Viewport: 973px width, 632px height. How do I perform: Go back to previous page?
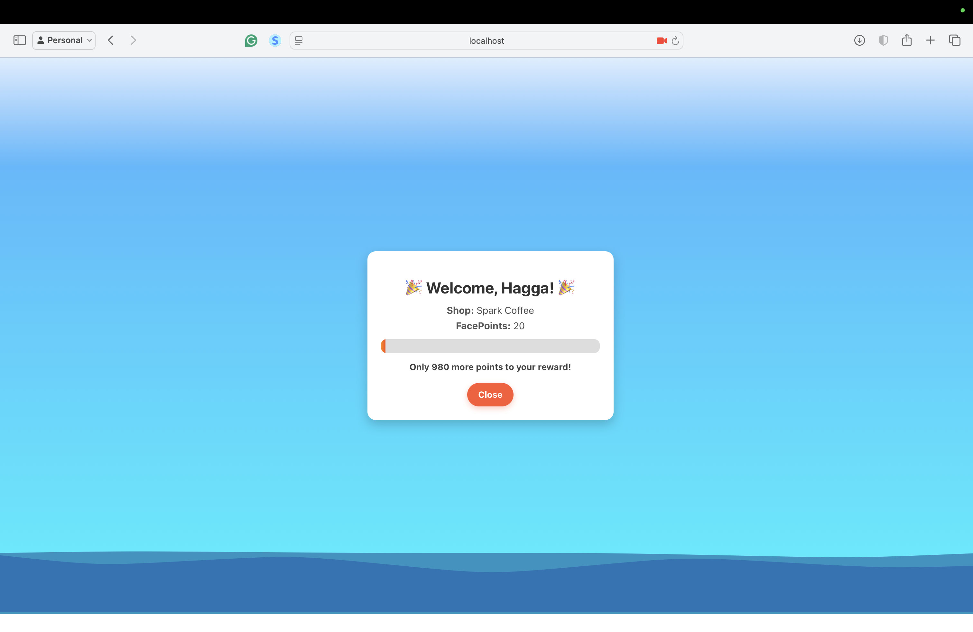point(110,40)
